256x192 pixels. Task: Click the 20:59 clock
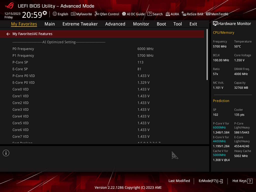point(32,15)
